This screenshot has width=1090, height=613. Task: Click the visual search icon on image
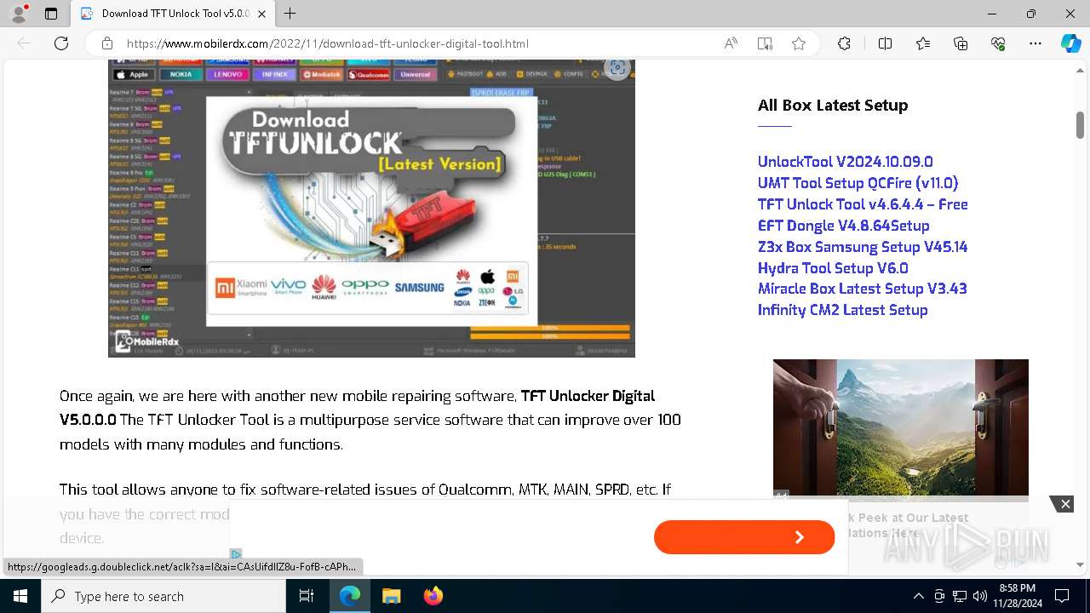pos(617,68)
